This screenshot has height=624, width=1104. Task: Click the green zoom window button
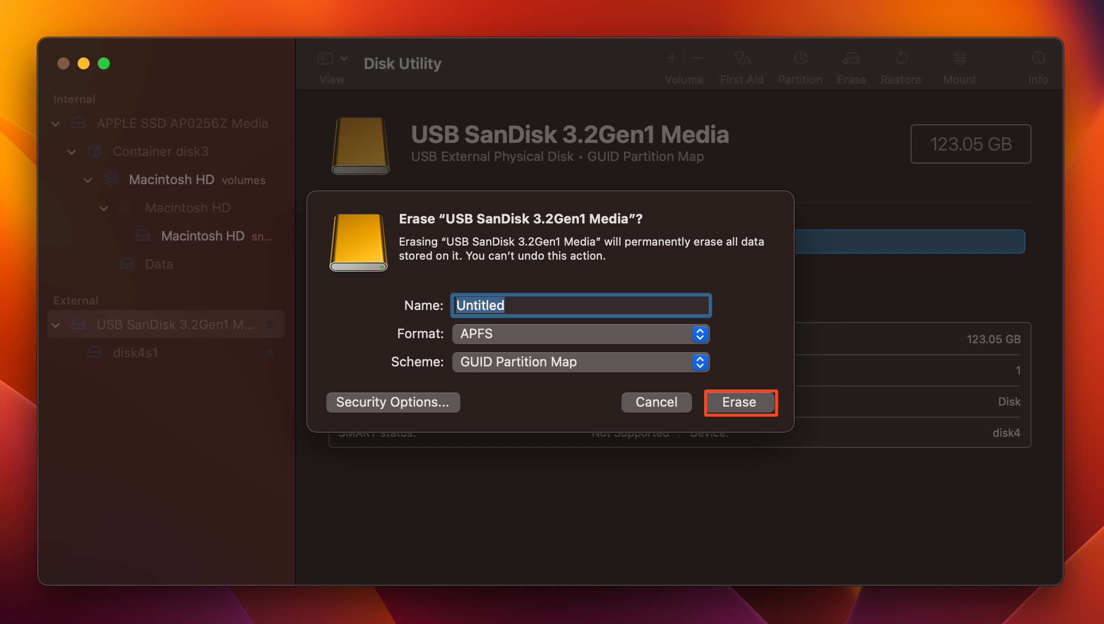(x=104, y=63)
